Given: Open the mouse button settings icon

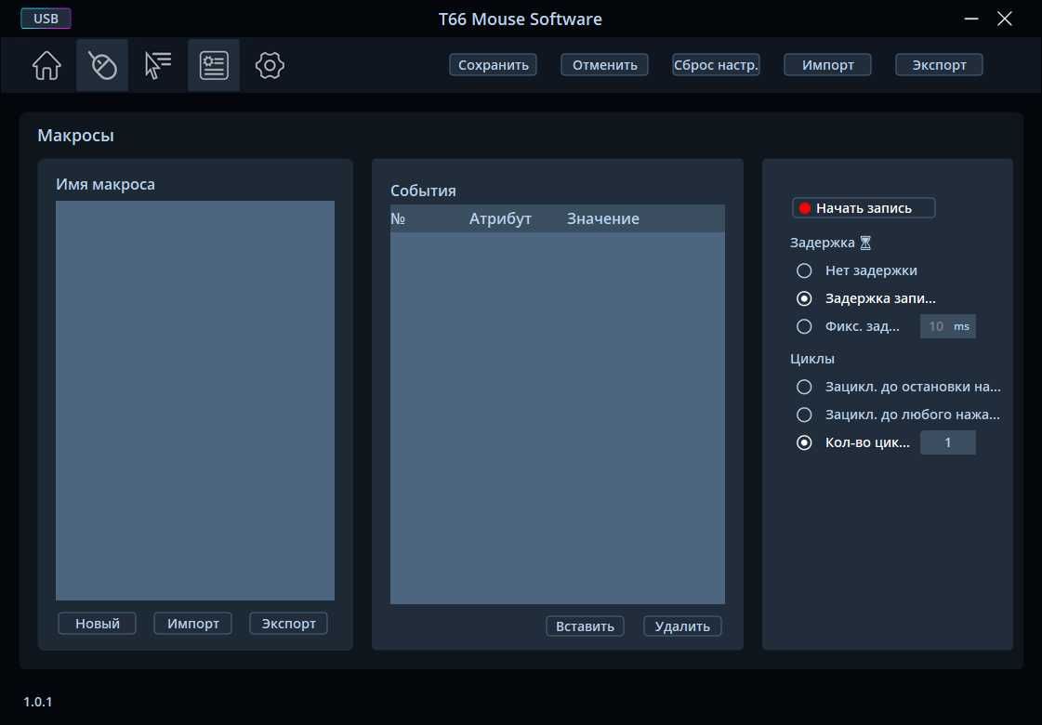Looking at the screenshot, I should pyautogui.click(x=102, y=65).
